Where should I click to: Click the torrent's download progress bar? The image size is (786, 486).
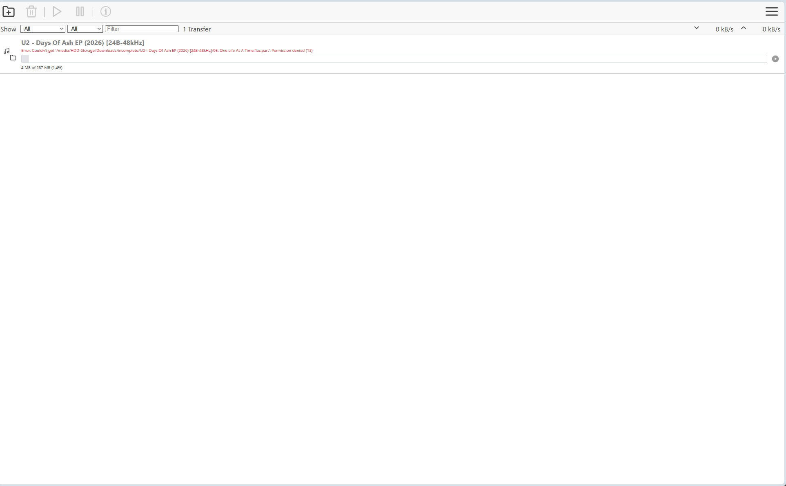pos(394,59)
